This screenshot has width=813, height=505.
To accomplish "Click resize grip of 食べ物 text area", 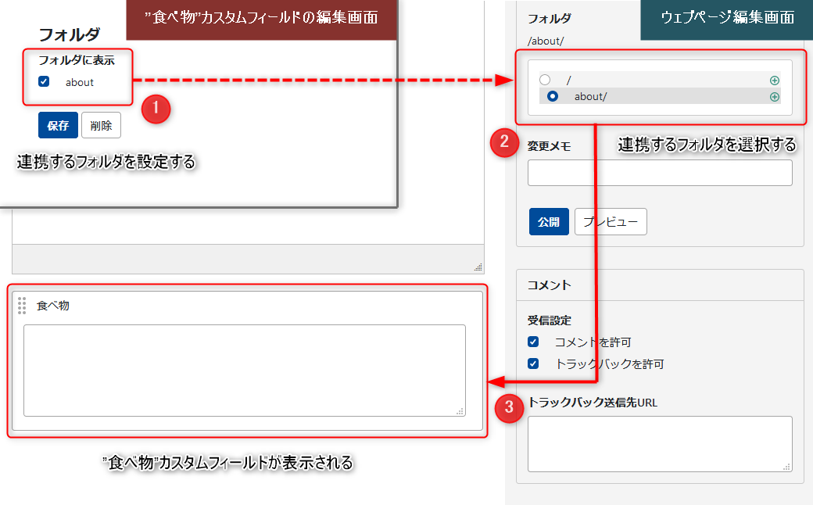I will pos(460,410).
